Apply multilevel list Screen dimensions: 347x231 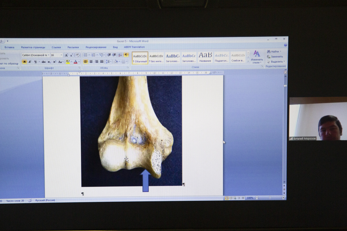(x=102, y=55)
